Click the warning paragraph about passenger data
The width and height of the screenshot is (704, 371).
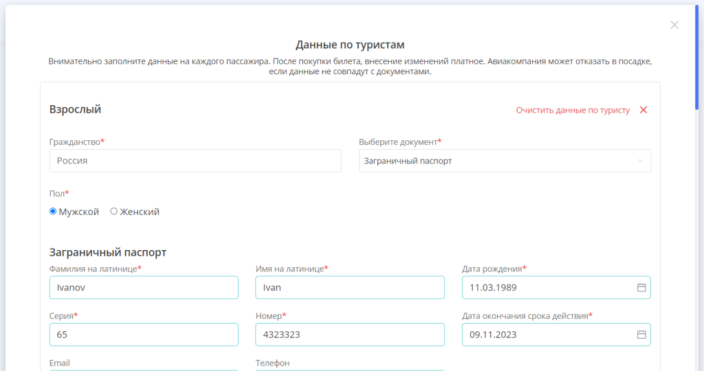350,67
